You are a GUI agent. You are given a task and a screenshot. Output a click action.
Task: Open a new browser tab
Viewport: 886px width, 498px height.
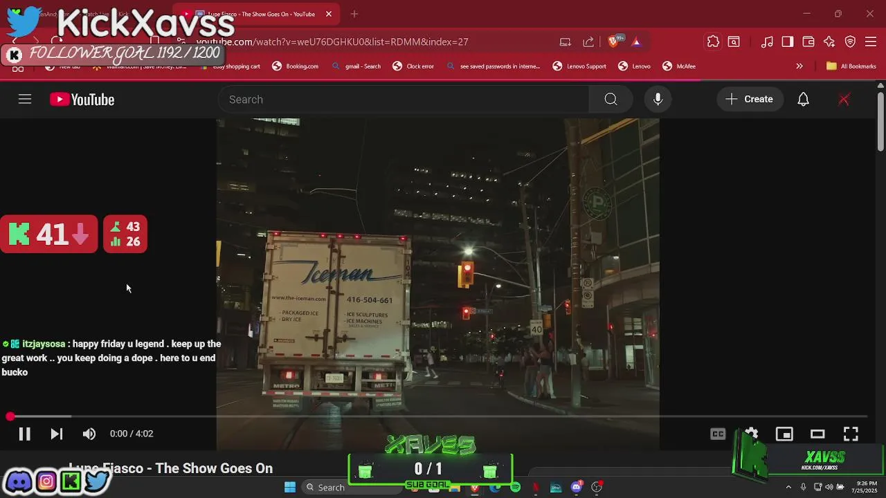[354, 14]
